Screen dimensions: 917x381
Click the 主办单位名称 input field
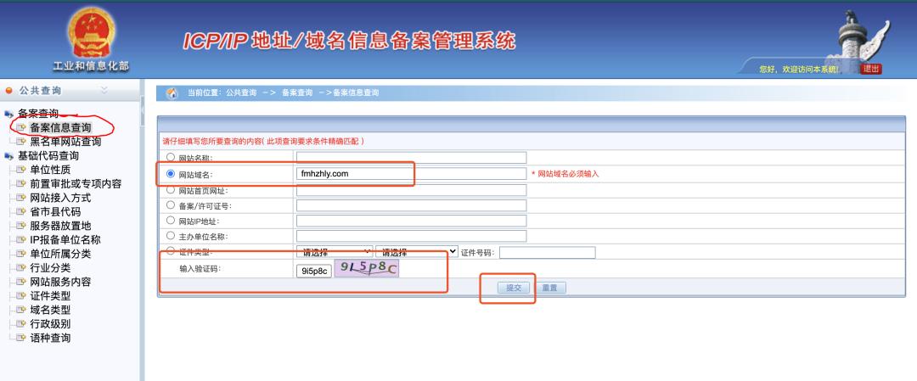click(x=411, y=236)
